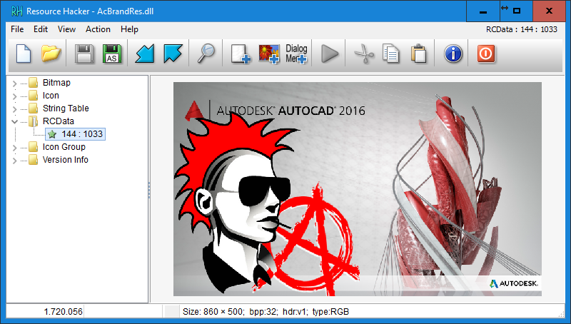Collapse the RCData tree node
The height and width of the screenshot is (324, 571).
(14, 121)
